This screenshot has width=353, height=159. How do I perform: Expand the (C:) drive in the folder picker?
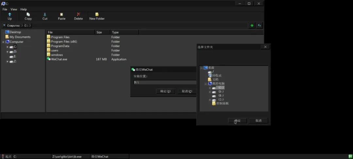[x=210, y=88]
